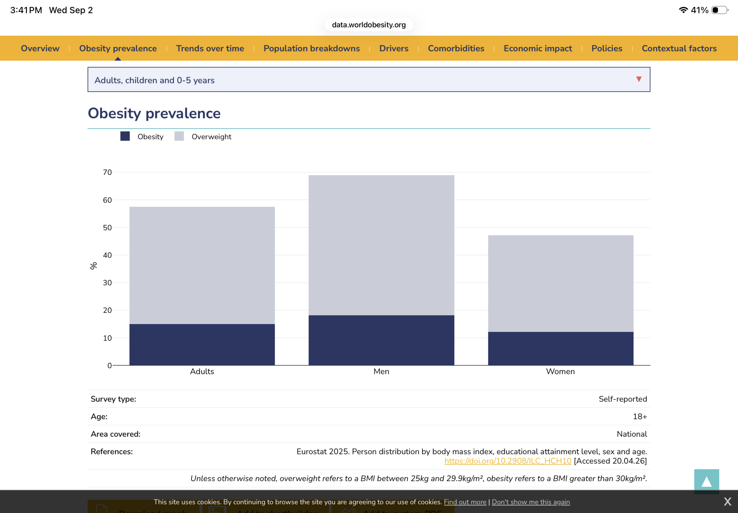Open the Adults, children and 0-5 years selector
This screenshot has height=513, width=738.
point(369,79)
